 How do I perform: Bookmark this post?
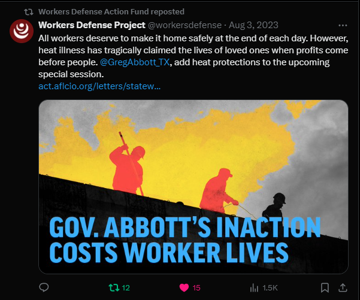[x=325, y=287]
